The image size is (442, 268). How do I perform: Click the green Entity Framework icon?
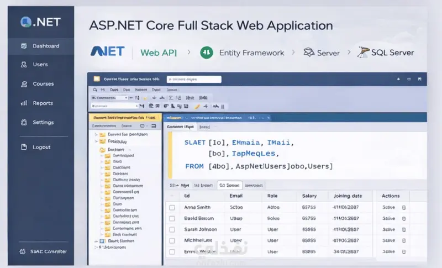[x=207, y=52]
